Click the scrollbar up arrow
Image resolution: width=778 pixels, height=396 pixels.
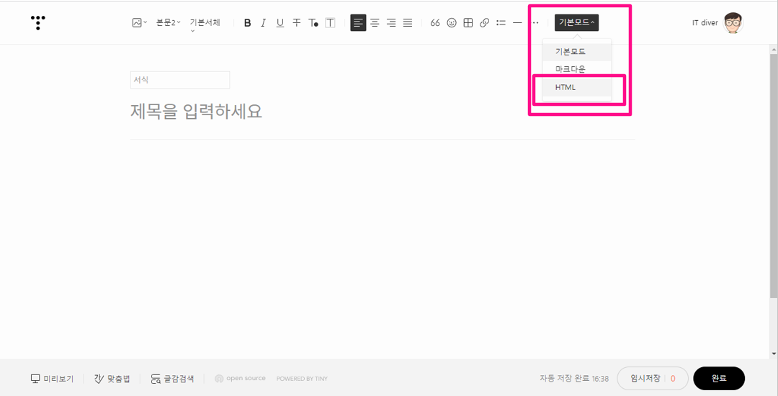tap(774, 49)
